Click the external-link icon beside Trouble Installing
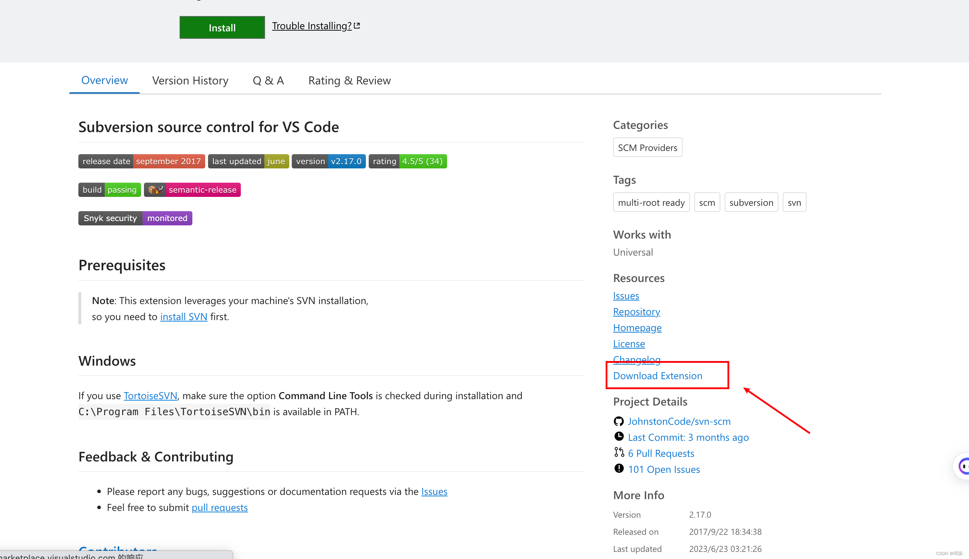Viewport: 969px width, 559px height. (357, 26)
